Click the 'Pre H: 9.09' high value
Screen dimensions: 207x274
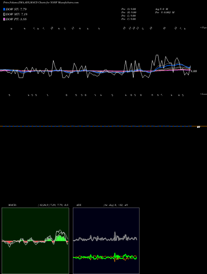click(x=129, y=12)
